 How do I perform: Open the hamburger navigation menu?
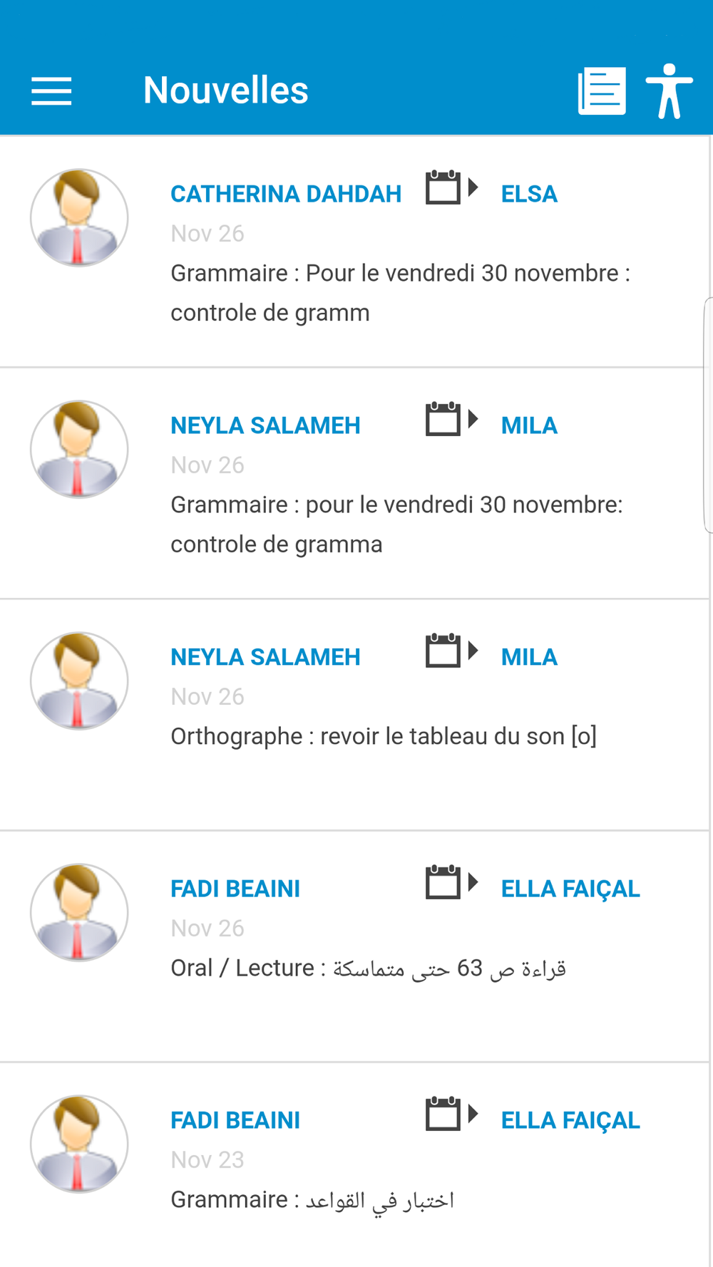pos(51,91)
